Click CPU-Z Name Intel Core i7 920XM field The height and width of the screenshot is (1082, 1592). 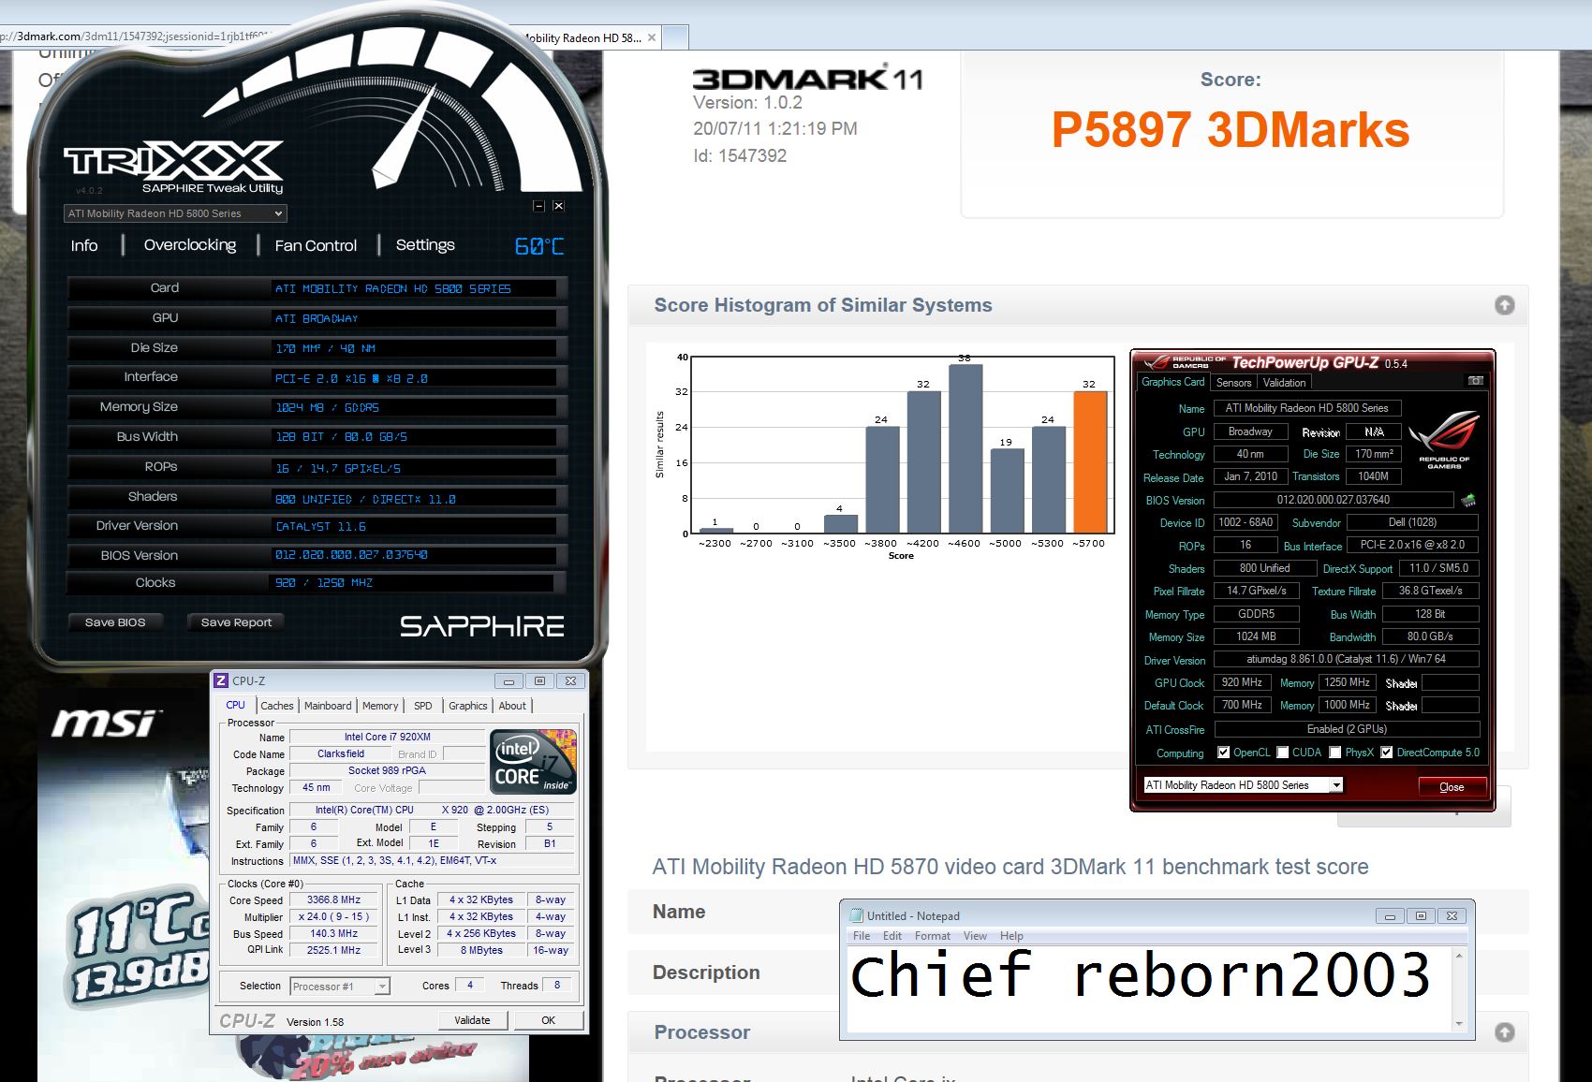coord(387,737)
